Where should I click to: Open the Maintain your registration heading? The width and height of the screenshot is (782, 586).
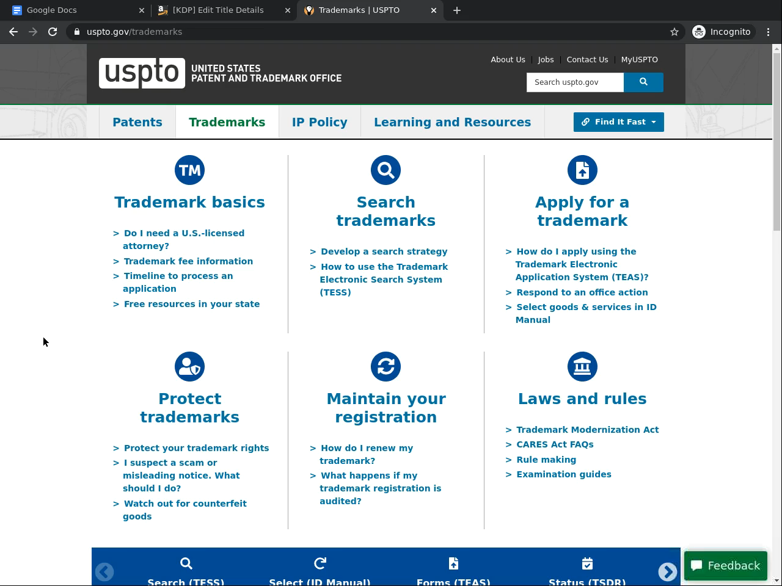[x=386, y=408]
